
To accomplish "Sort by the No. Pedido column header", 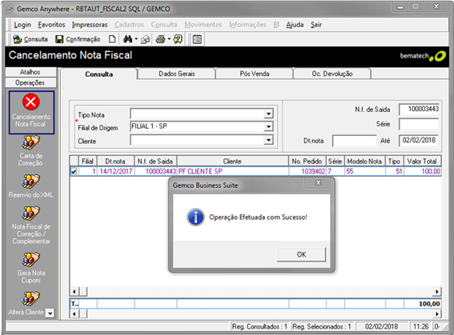I will [x=307, y=162].
